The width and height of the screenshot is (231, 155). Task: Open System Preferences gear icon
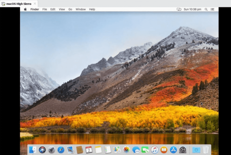(183, 150)
